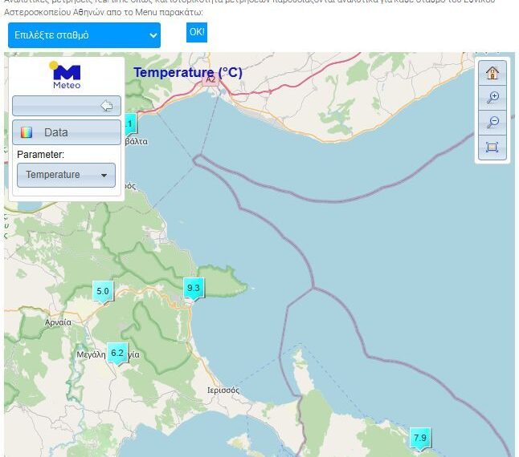Screen dimensions: 519x457
Task: Click the Ιερισσός town label on map
Action: click(223, 390)
